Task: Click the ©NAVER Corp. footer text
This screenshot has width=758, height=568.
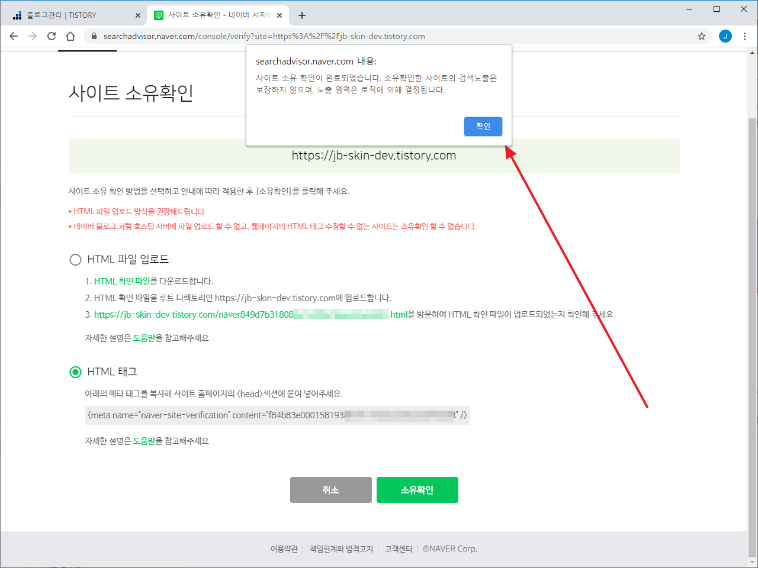Action: (450, 548)
